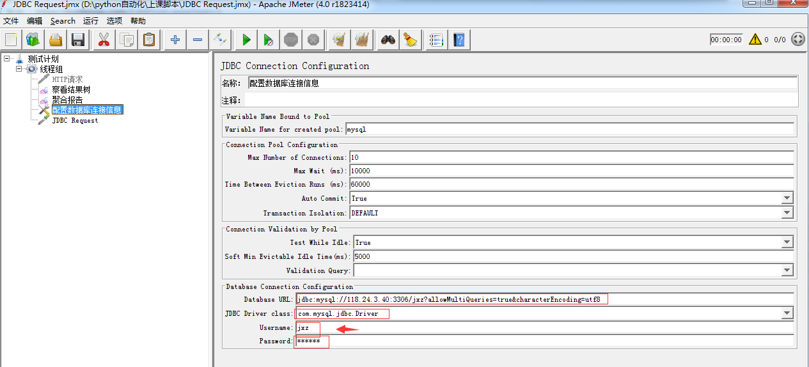809x367 pixels.
Task: Open the Test While Idle dropdown
Action: (787, 242)
